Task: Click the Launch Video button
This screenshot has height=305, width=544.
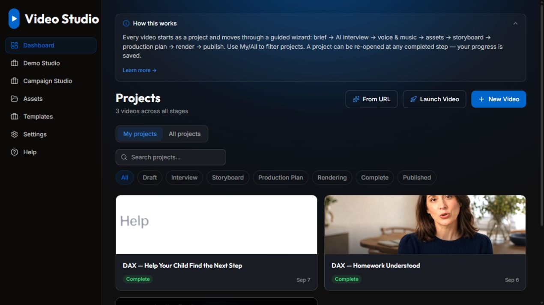Action: [434, 99]
